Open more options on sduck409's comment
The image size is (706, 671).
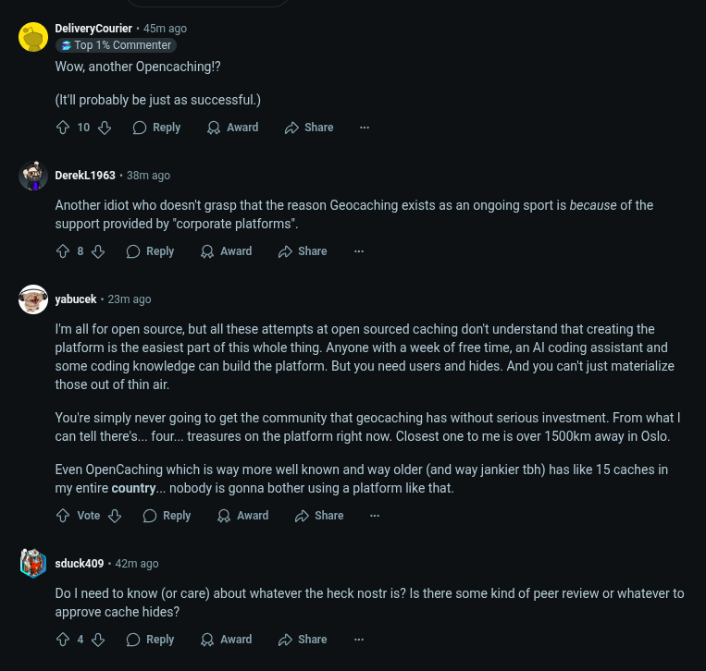(x=359, y=640)
